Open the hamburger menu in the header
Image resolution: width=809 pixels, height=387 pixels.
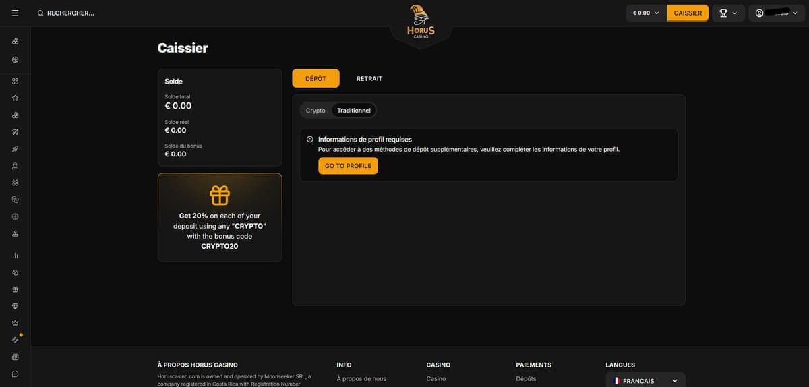15,13
